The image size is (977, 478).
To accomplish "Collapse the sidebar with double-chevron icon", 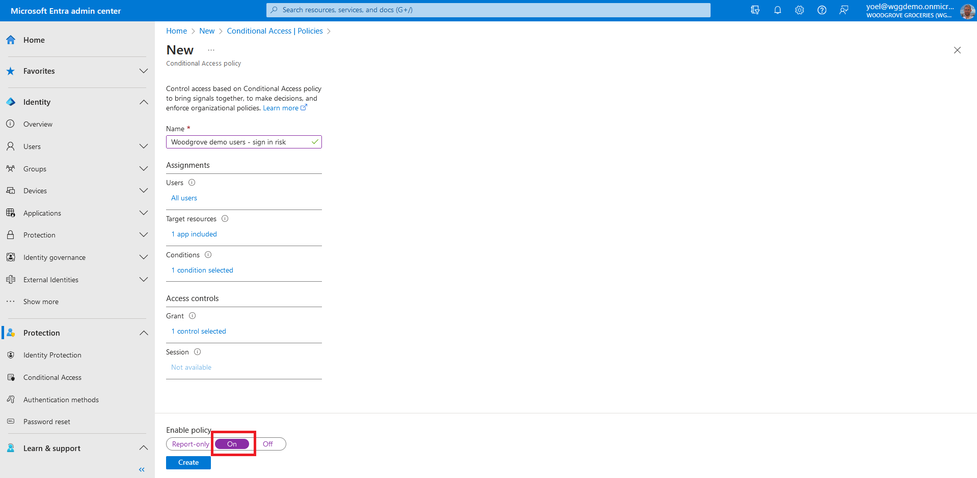I will pos(142,469).
